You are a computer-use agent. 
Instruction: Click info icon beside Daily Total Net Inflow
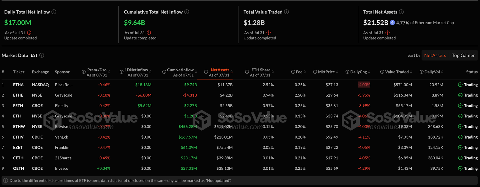54,12
